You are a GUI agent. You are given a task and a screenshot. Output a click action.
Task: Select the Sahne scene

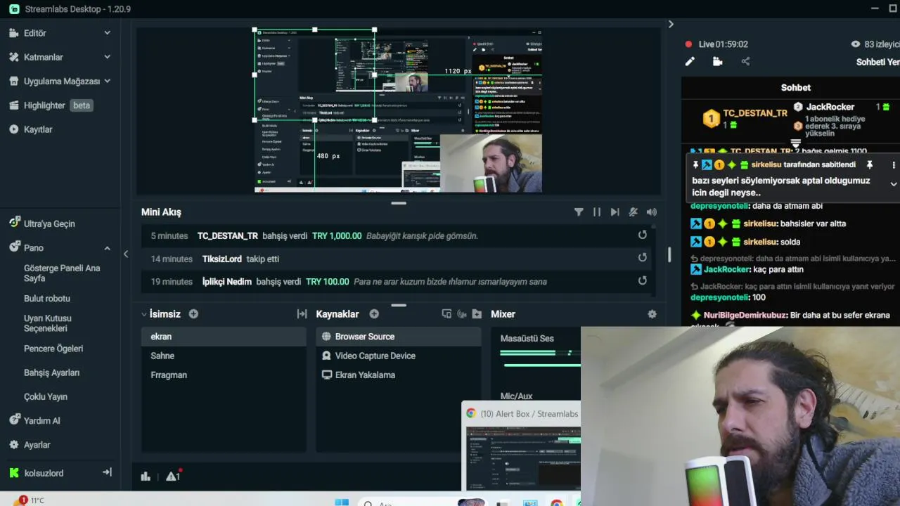(224, 356)
